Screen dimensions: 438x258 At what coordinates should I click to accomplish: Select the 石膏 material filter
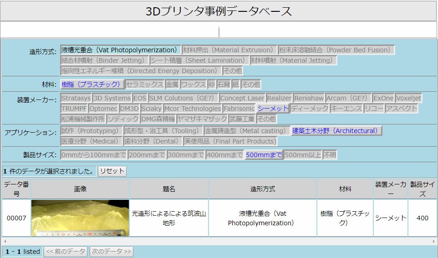point(224,84)
